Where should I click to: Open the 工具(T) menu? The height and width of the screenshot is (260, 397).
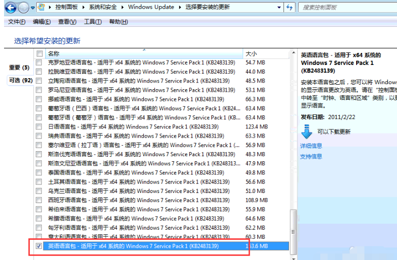(x=93, y=22)
